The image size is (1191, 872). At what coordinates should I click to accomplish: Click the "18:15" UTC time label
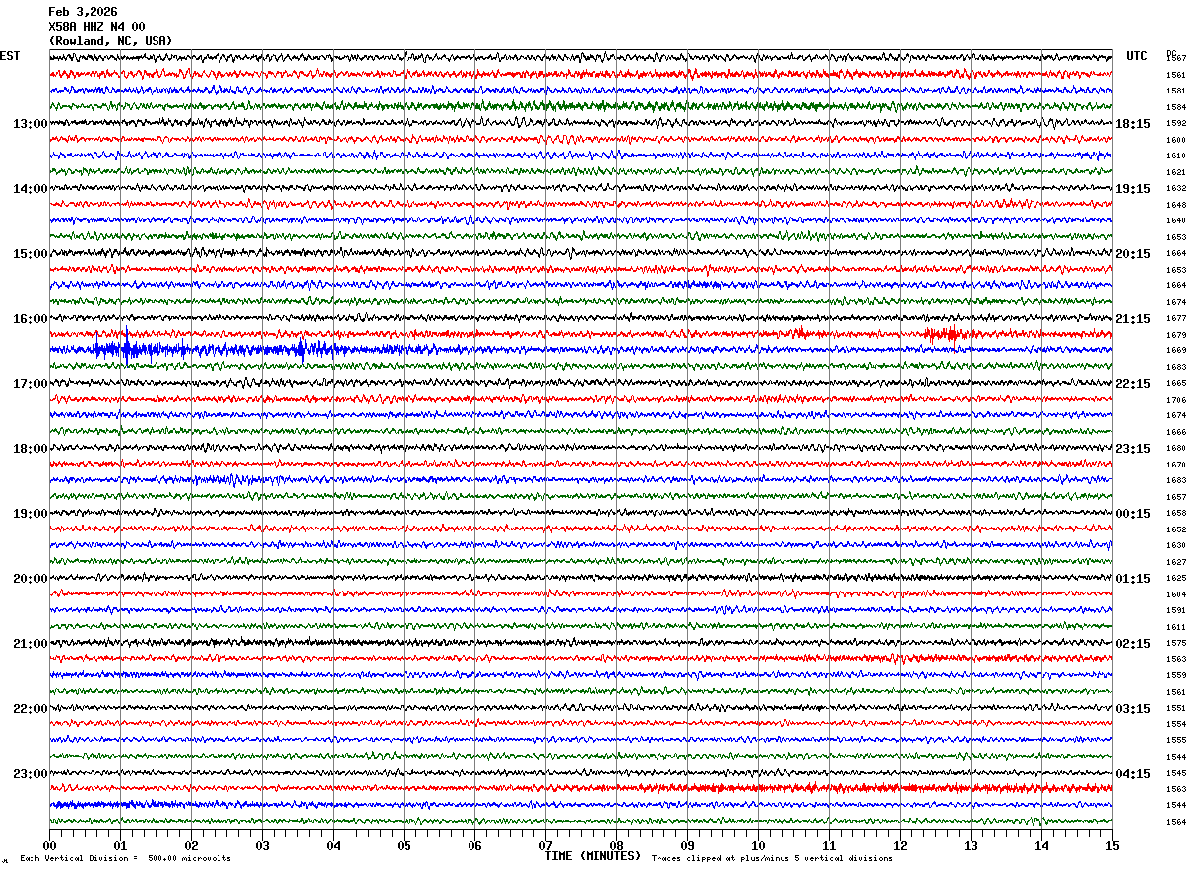[1133, 124]
